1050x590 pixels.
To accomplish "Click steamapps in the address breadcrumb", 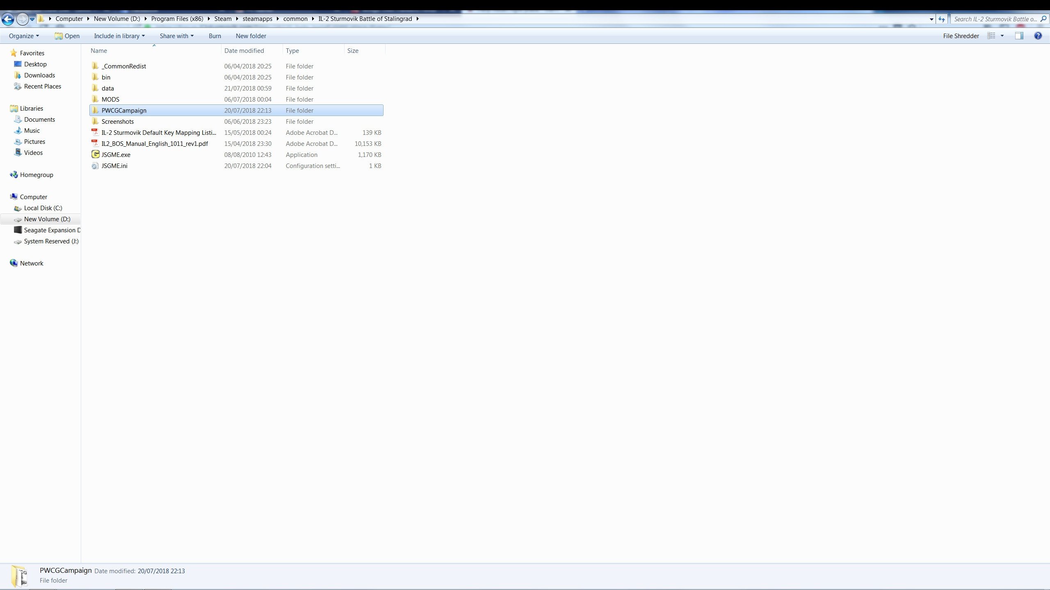I will [x=257, y=18].
